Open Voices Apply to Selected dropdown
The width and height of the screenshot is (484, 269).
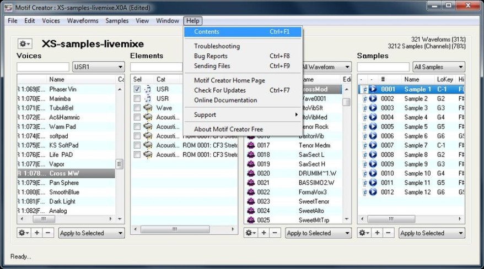tap(92, 233)
